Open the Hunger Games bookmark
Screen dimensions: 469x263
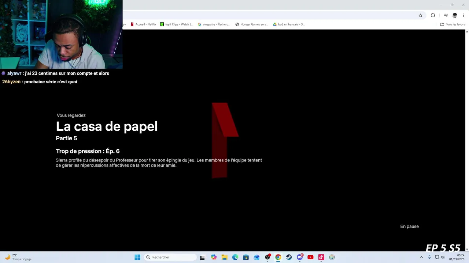coord(252,24)
